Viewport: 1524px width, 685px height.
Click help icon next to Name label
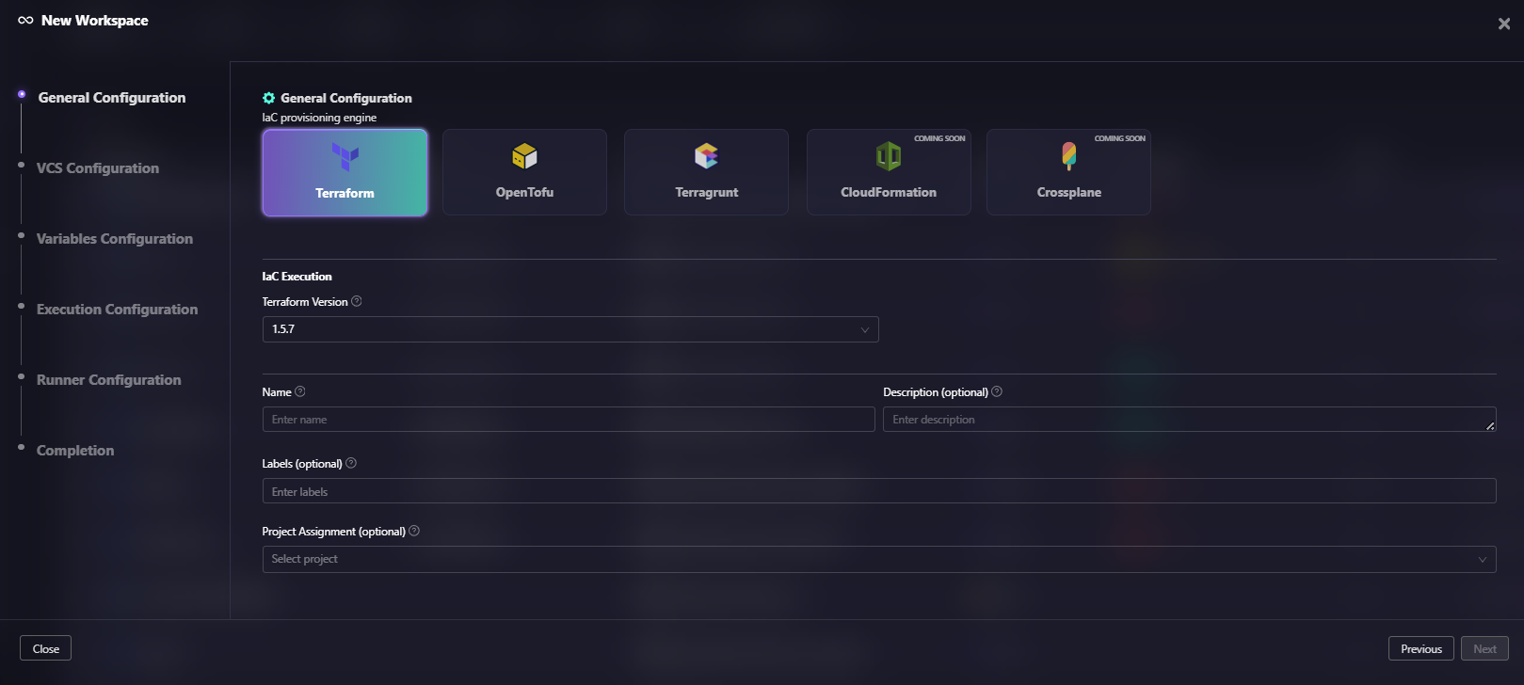click(x=299, y=391)
